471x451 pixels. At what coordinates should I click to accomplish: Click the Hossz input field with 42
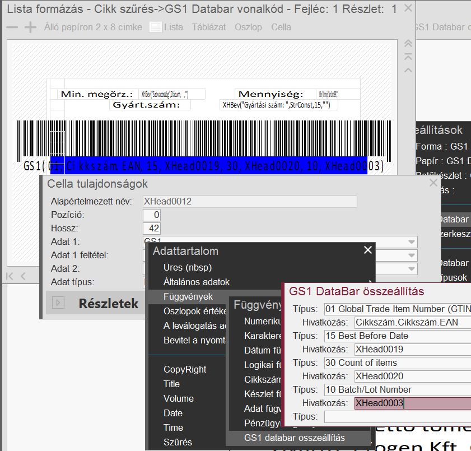coord(151,229)
